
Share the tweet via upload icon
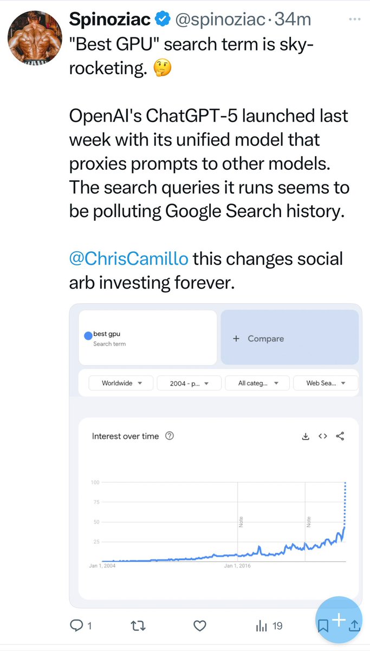354,626
